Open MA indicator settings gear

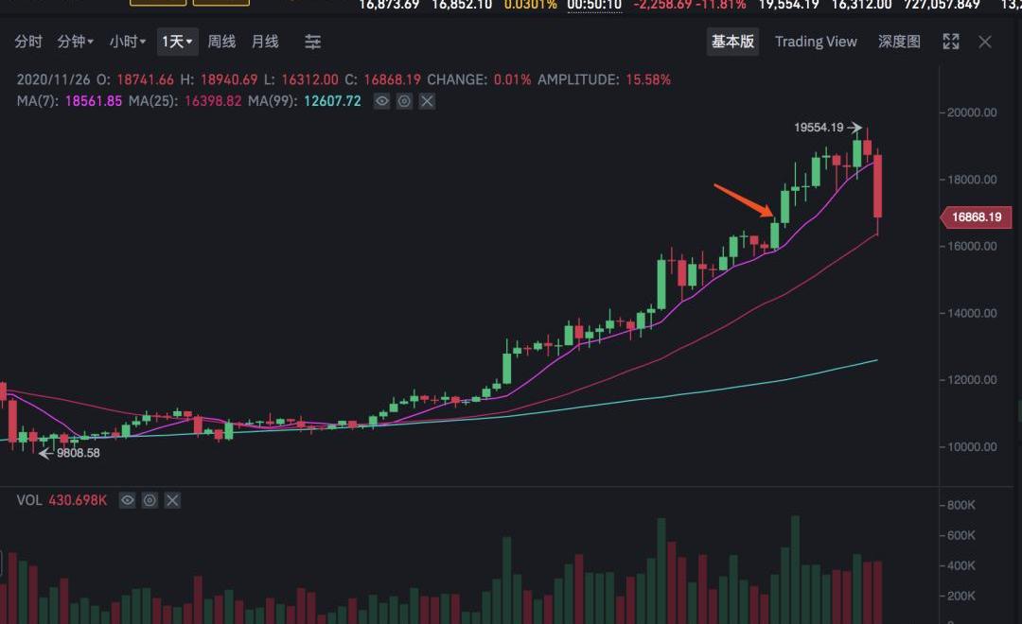404,101
